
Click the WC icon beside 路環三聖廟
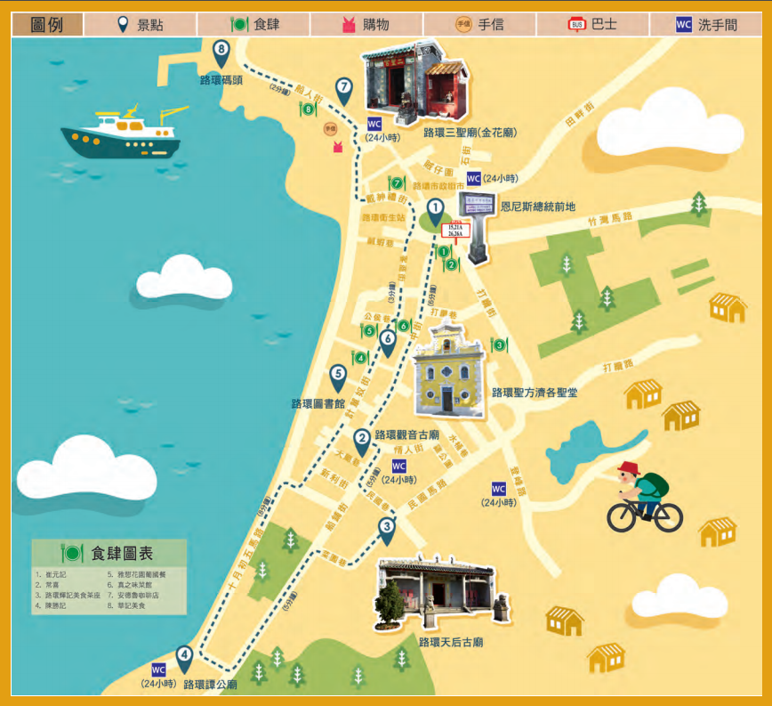pos(374,124)
